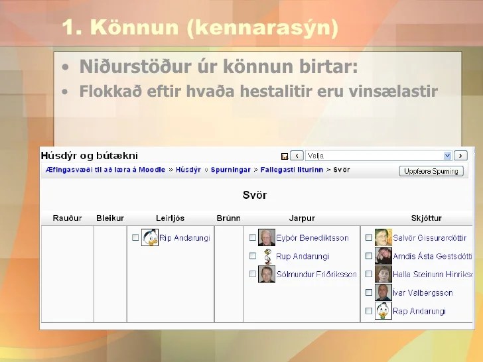Check the box next to Rip Andarungi
483x362 pixels.
tap(135, 237)
